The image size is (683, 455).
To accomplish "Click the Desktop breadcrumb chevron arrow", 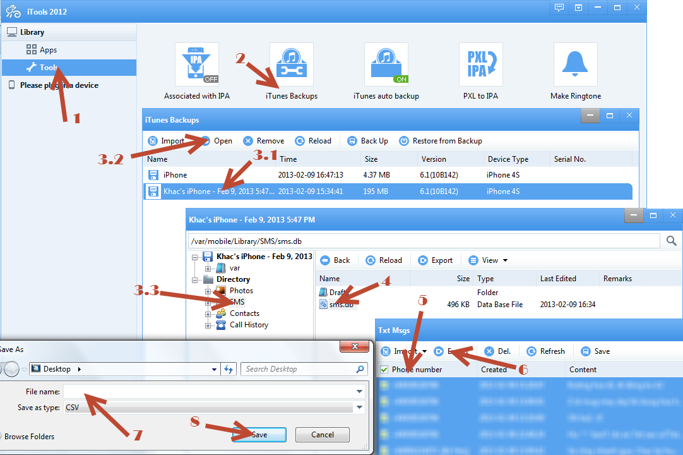I will point(80,369).
